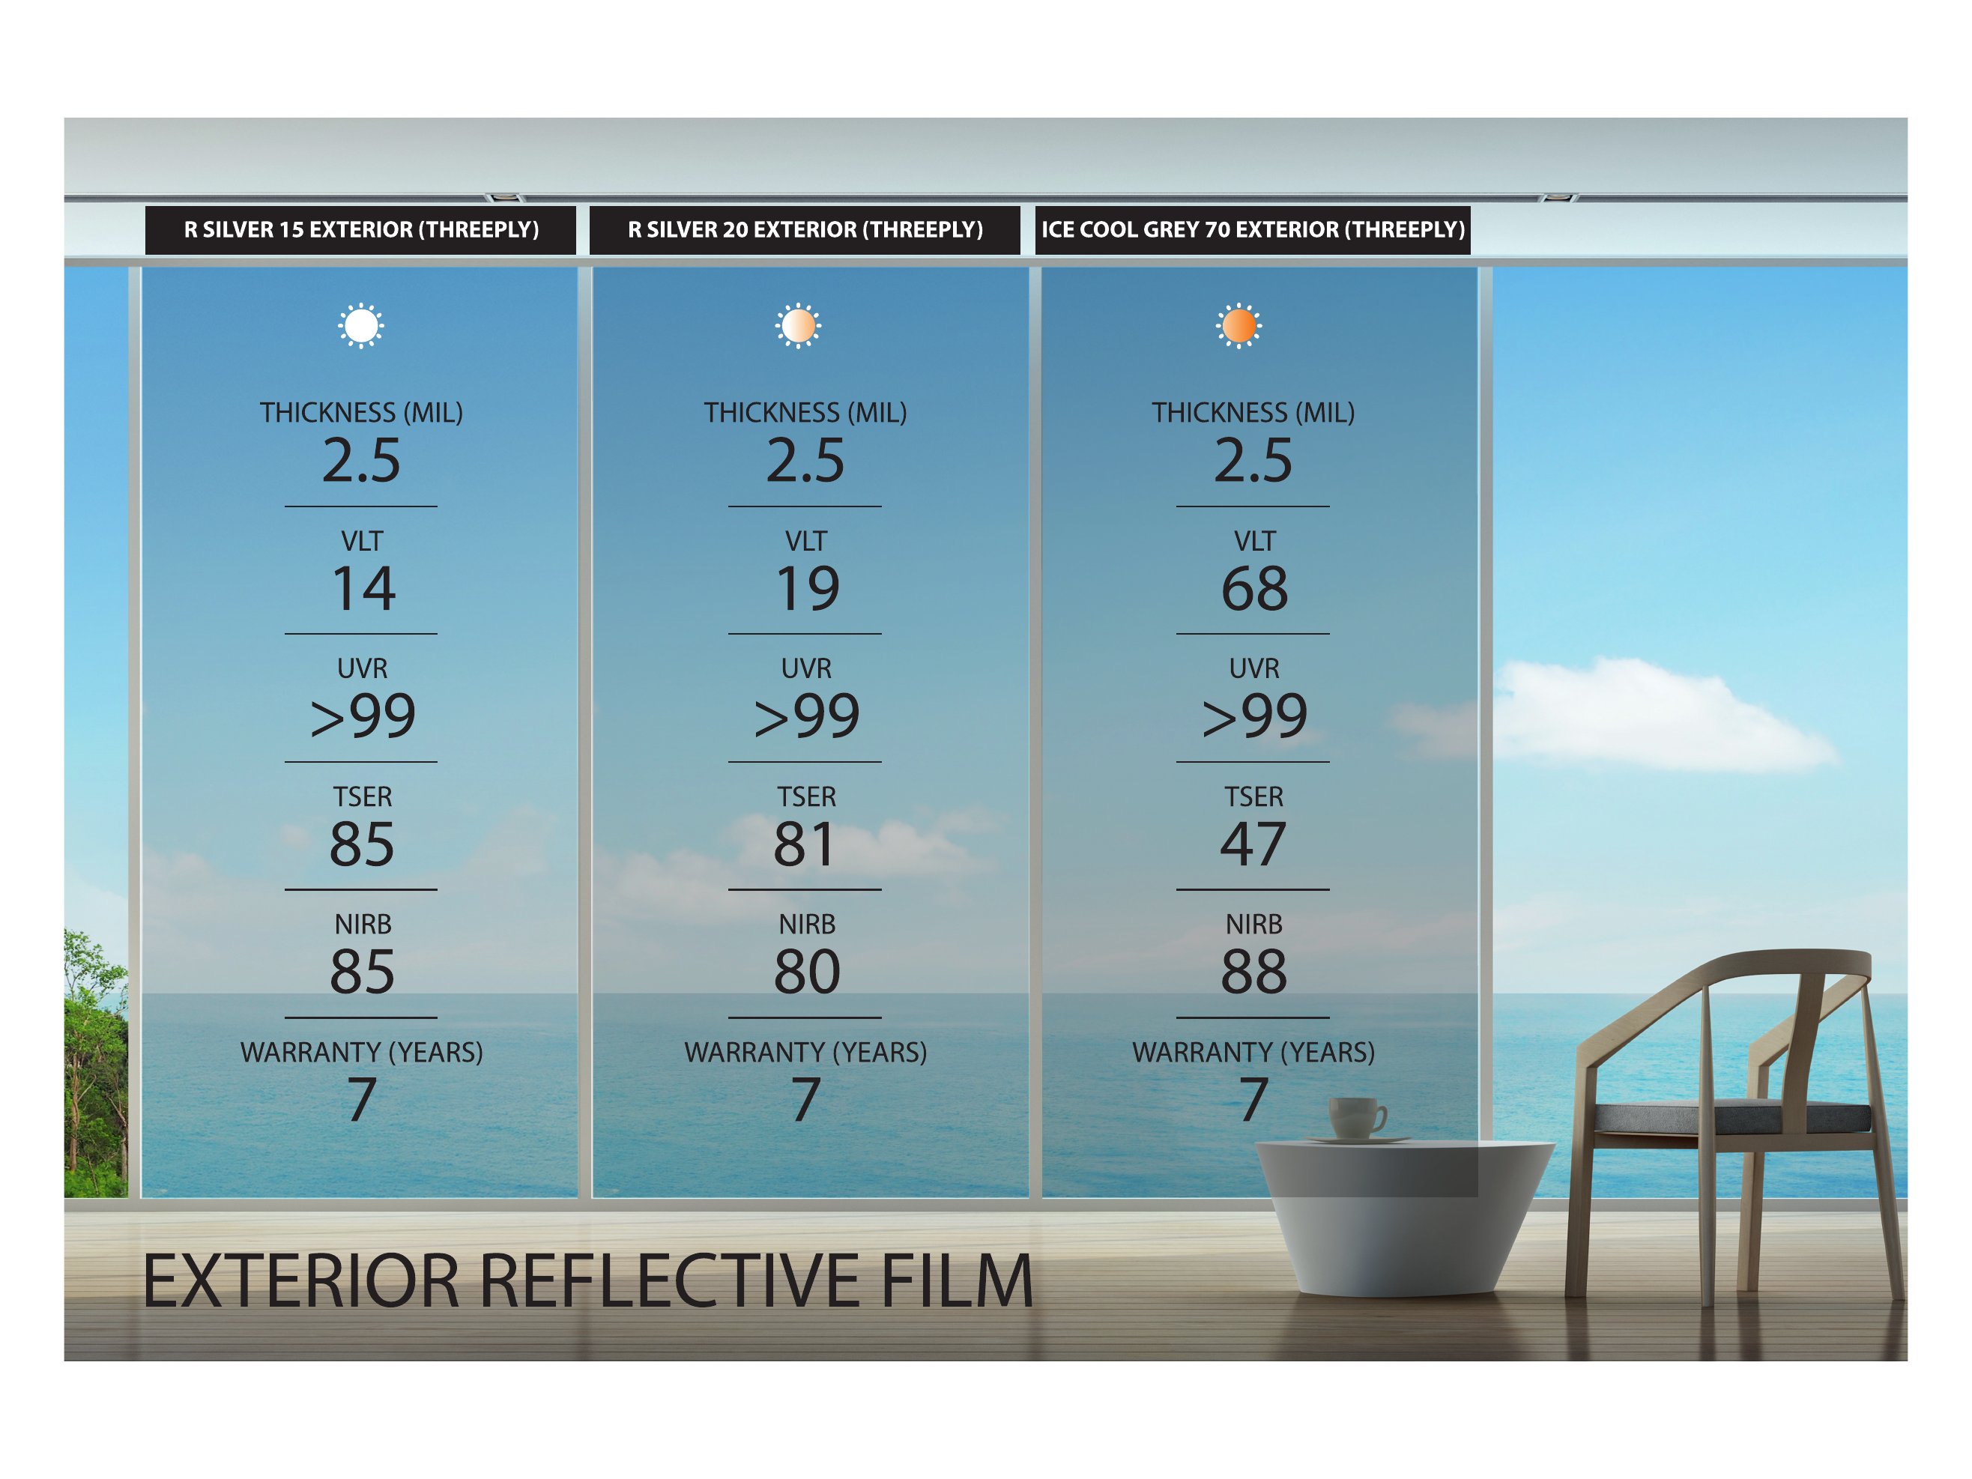The image size is (1972, 1479).
Task: Select the R SILVER 15 EXTERIOR header
Action: (361, 230)
